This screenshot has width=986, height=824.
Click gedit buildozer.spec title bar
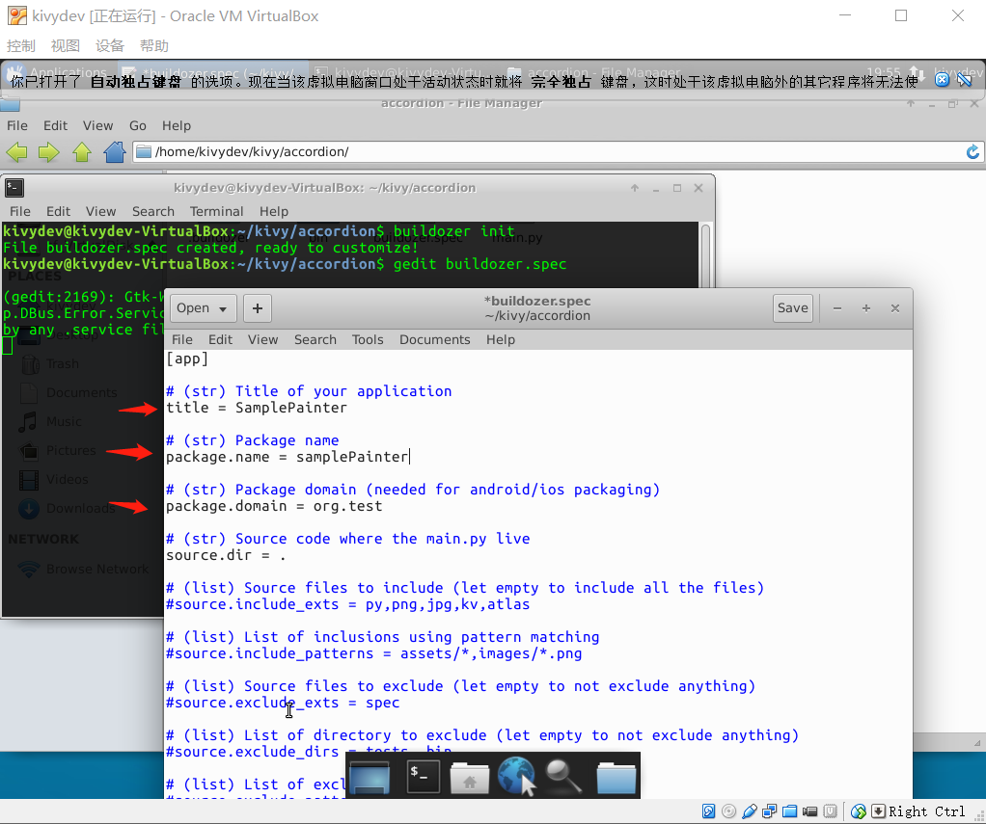click(x=537, y=308)
